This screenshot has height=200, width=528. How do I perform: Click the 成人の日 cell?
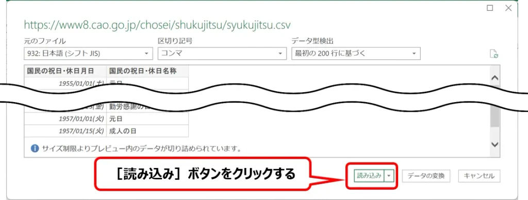click(147, 131)
